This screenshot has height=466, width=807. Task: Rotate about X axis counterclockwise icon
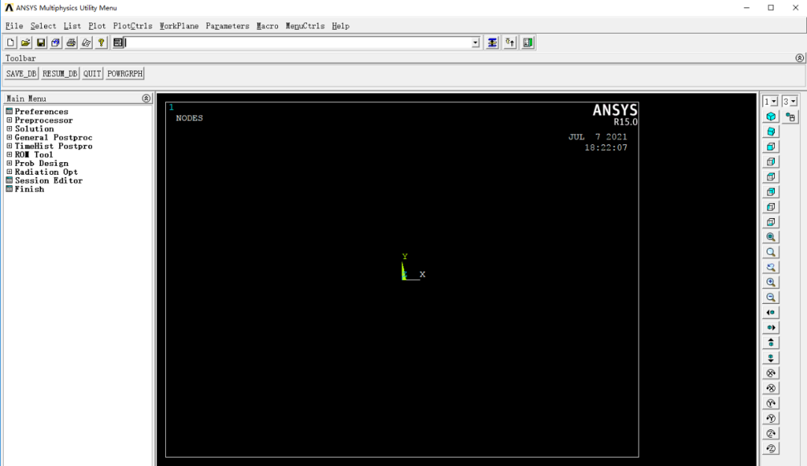pos(771,388)
